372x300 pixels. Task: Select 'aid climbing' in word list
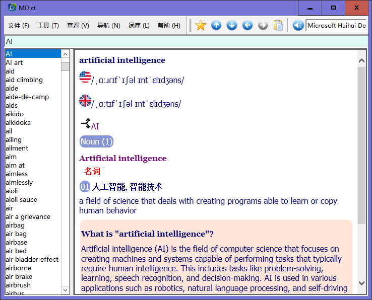33,80
